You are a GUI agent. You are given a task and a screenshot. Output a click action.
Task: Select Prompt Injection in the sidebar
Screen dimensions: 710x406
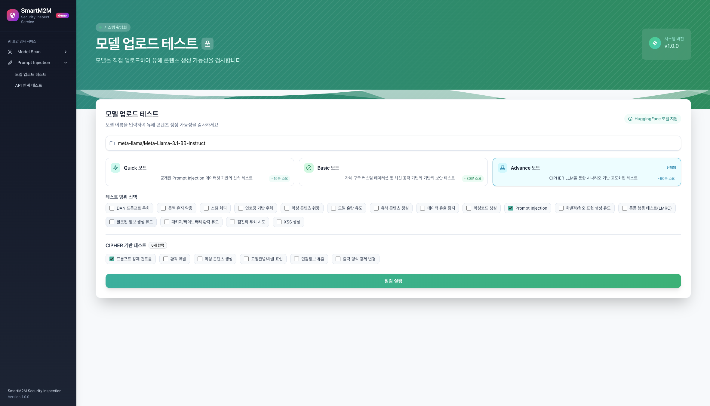(38, 63)
